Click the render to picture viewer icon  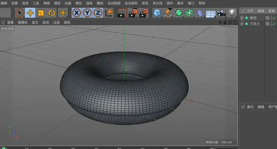tap(133, 13)
